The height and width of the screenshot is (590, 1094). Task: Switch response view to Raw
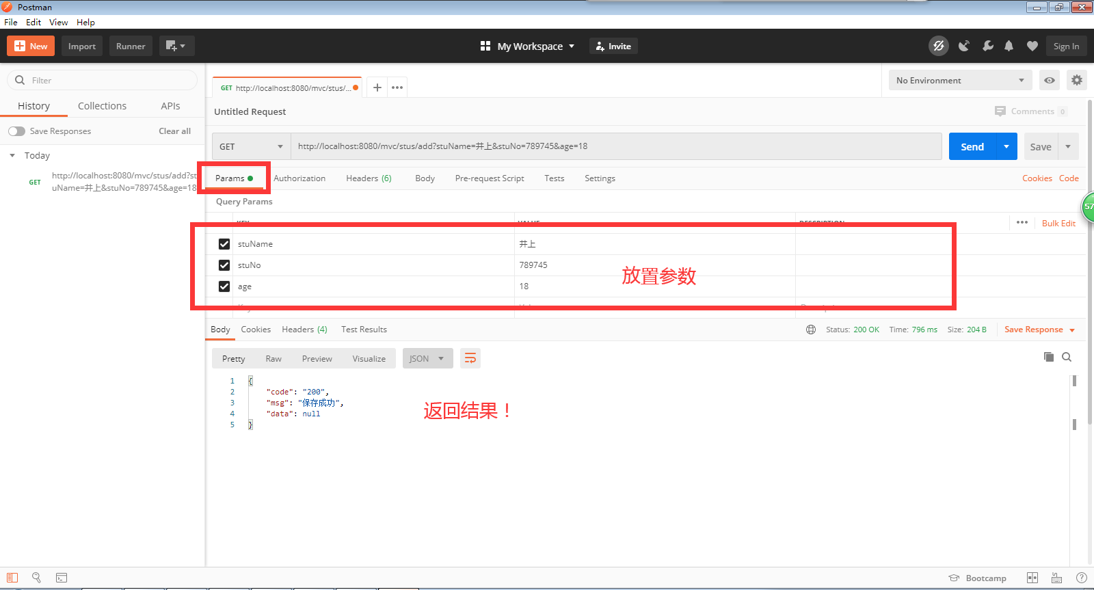pos(273,358)
